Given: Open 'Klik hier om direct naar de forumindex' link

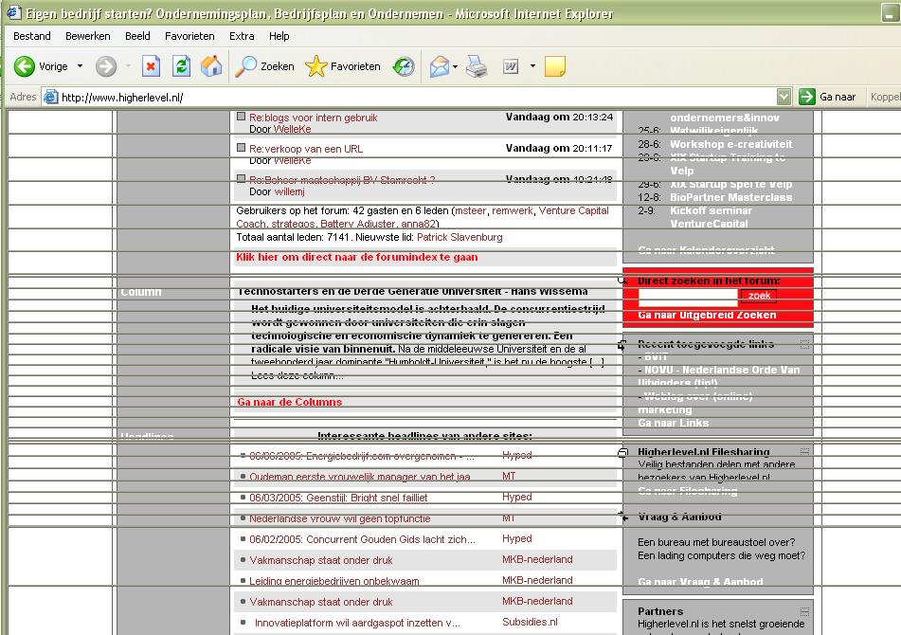Looking at the screenshot, I should [x=356, y=257].
